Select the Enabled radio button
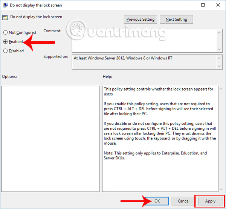Screen dimensions: 226x209 [x=5, y=42]
